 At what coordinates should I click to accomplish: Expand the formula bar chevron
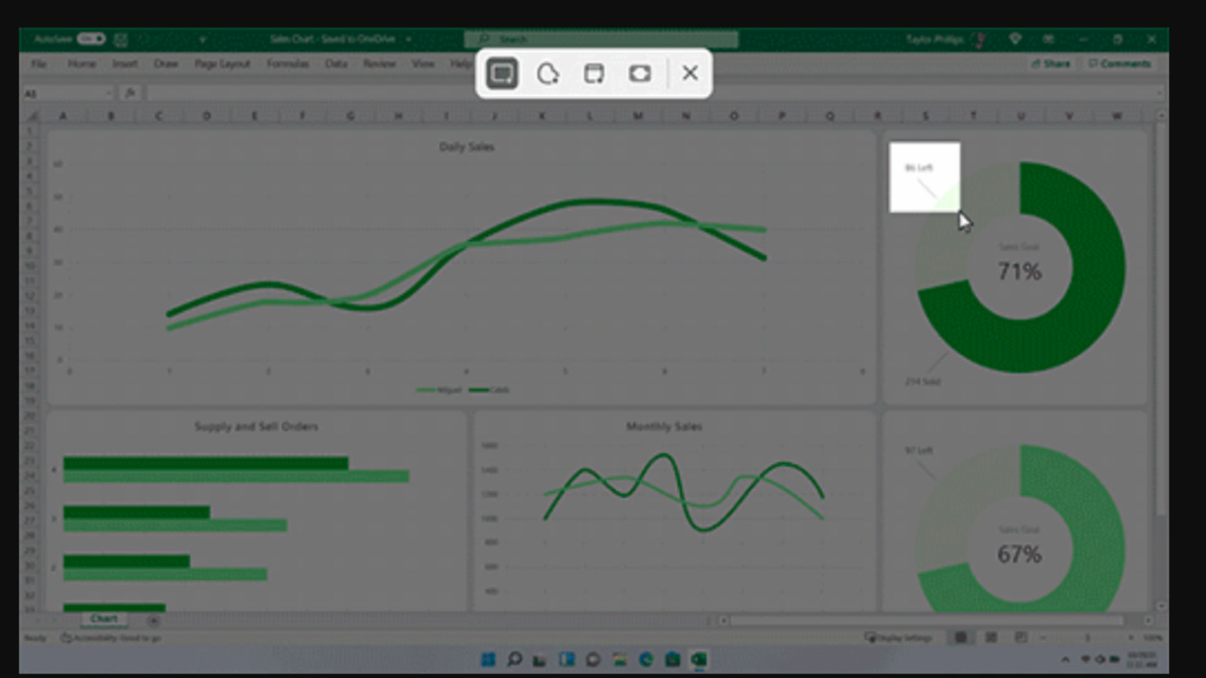click(x=1160, y=94)
